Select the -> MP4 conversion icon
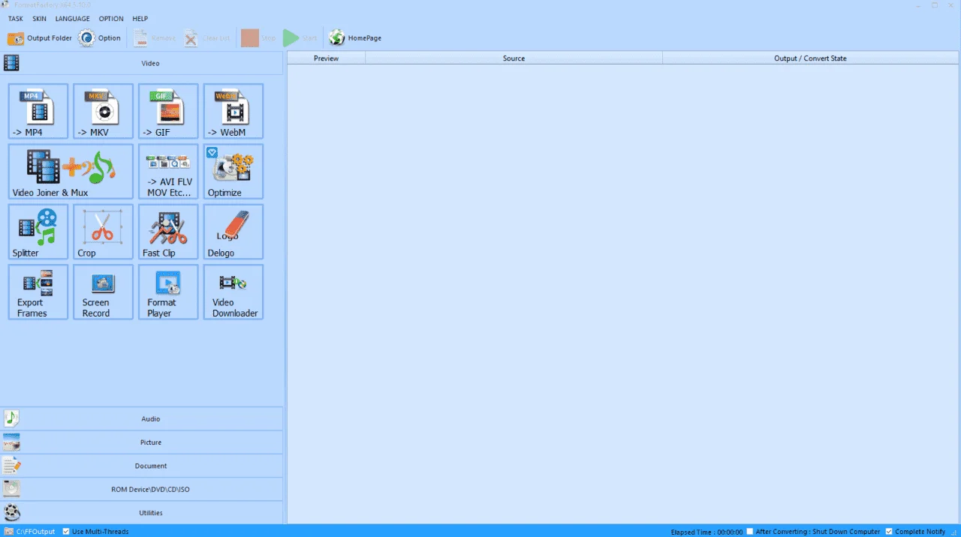961x537 pixels. (38, 111)
